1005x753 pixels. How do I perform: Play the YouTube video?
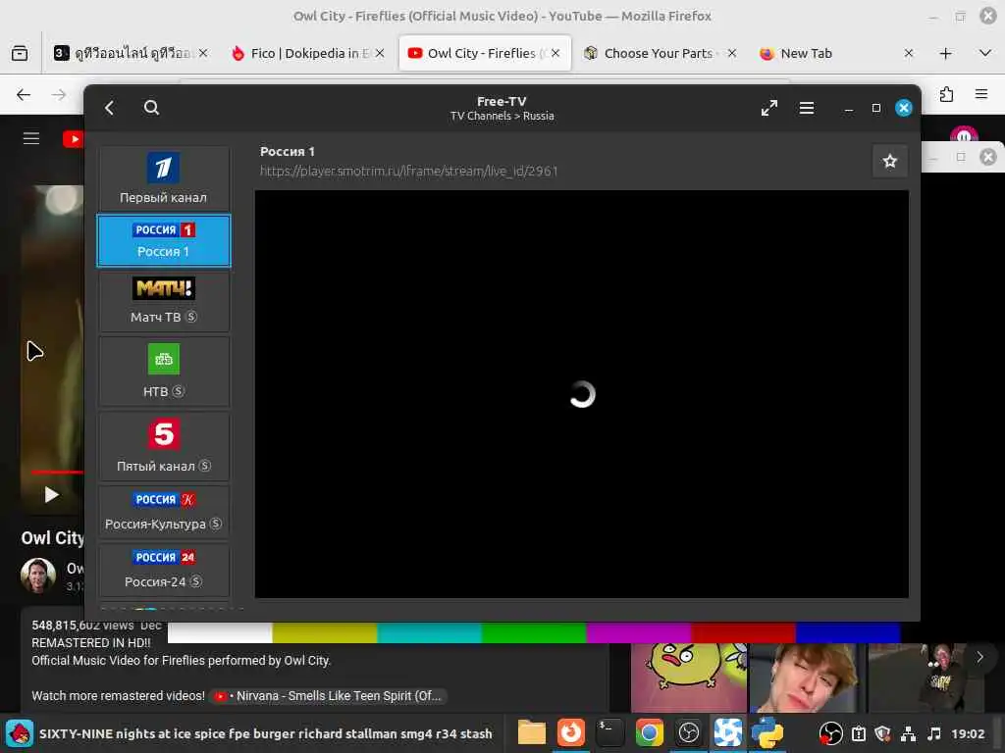coord(51,495)
